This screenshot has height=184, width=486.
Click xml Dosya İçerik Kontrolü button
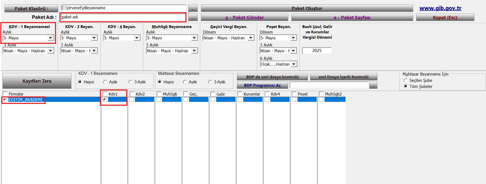(x=344, y=76)
